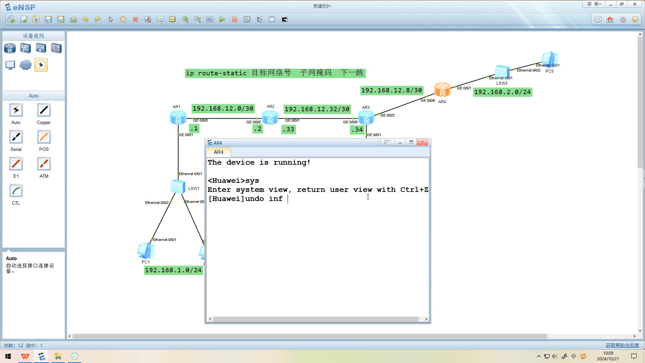Click the PC1 device on the canvas
This screenshot has width=645, height=363.
[146, 251]
